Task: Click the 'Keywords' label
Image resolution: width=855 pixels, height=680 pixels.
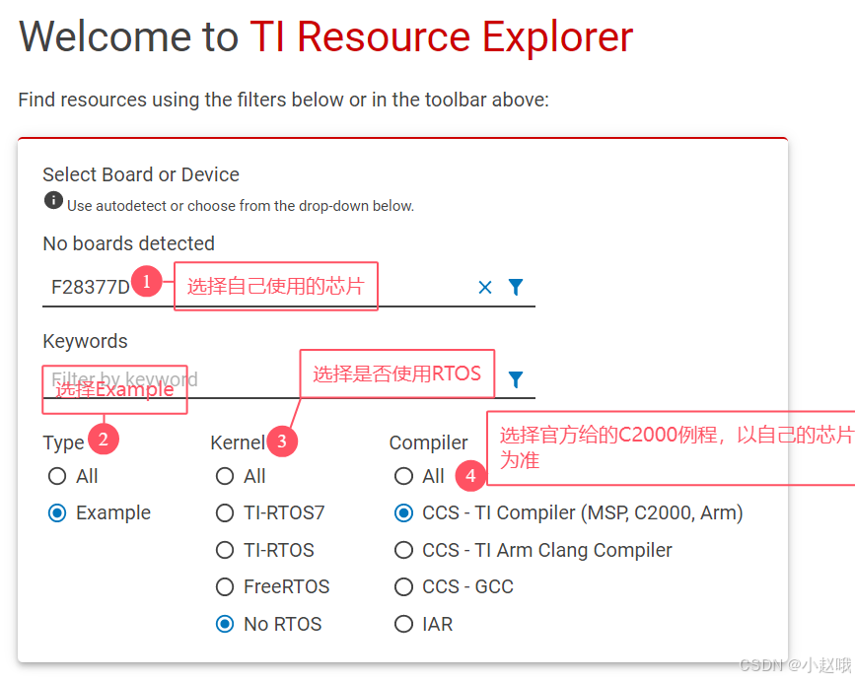Action: [x=85, y=341]
